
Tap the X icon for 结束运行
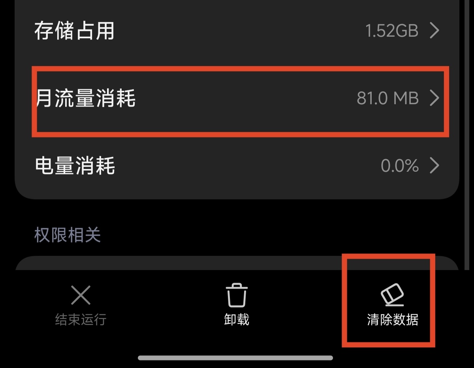tap(81, 295)
